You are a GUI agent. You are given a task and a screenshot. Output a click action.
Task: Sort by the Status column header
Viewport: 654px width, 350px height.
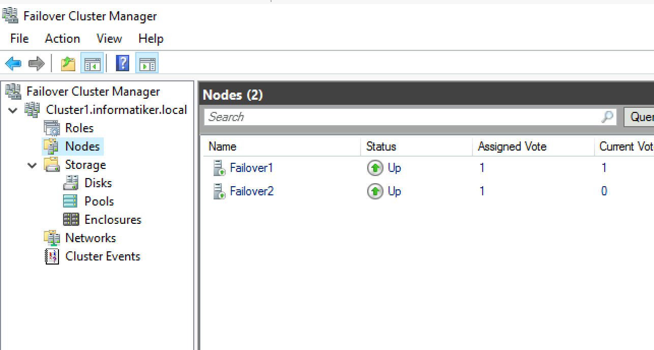417,147
